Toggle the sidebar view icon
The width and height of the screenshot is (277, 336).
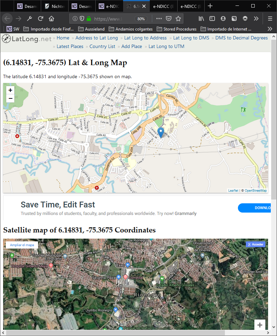point(212,19)
